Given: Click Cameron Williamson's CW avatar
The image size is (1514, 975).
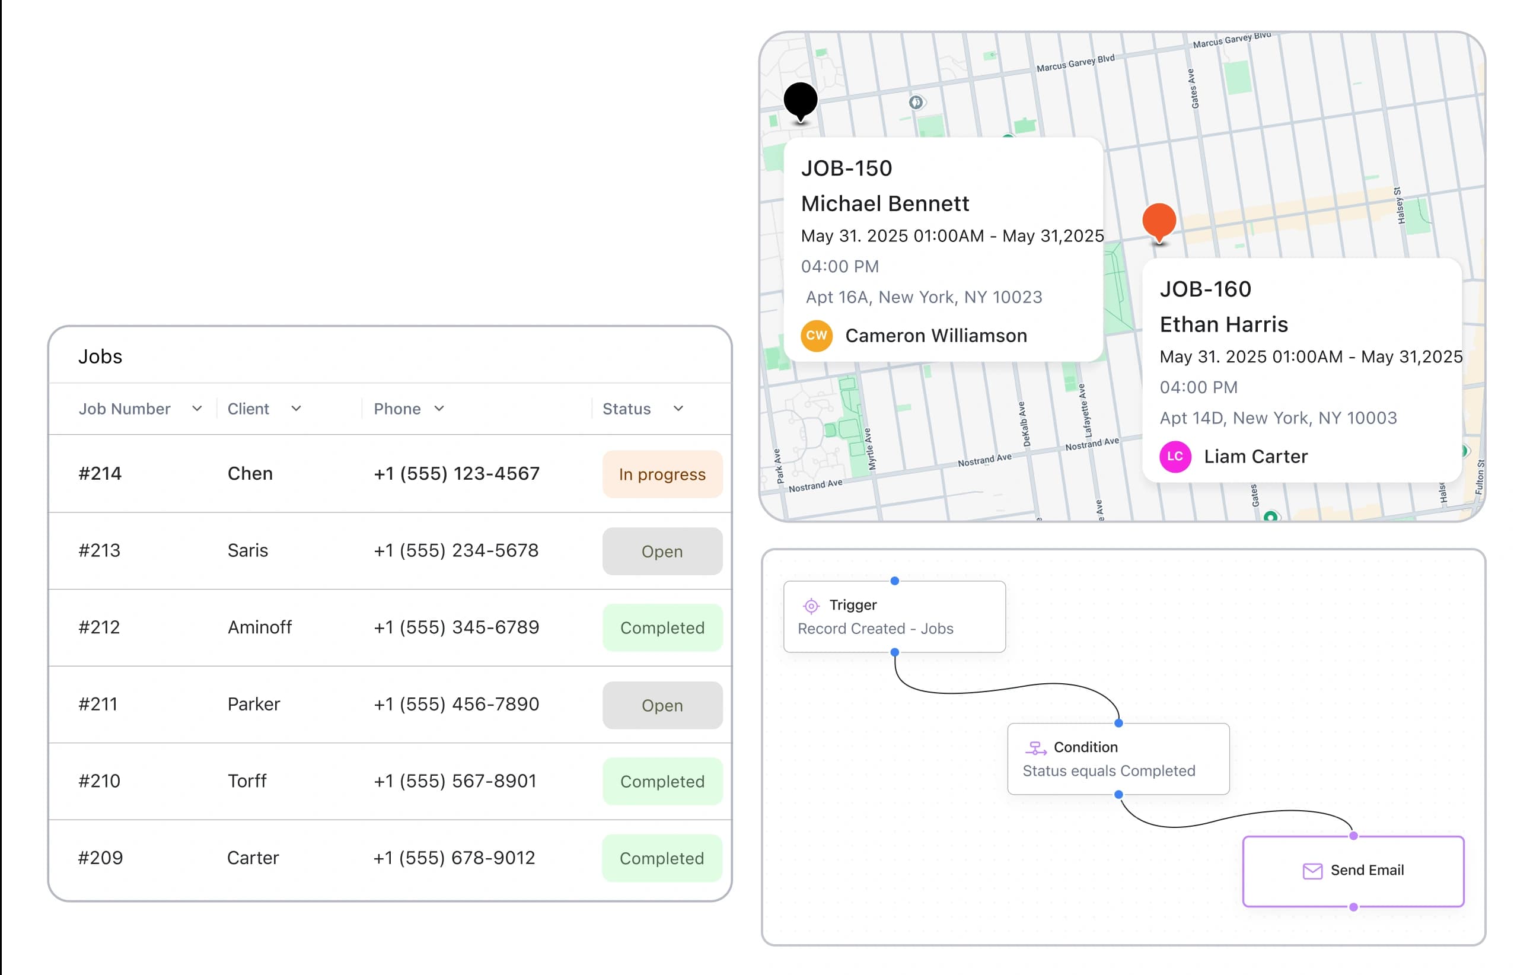Looking at the screenshot, I should [x=816, y=336].
